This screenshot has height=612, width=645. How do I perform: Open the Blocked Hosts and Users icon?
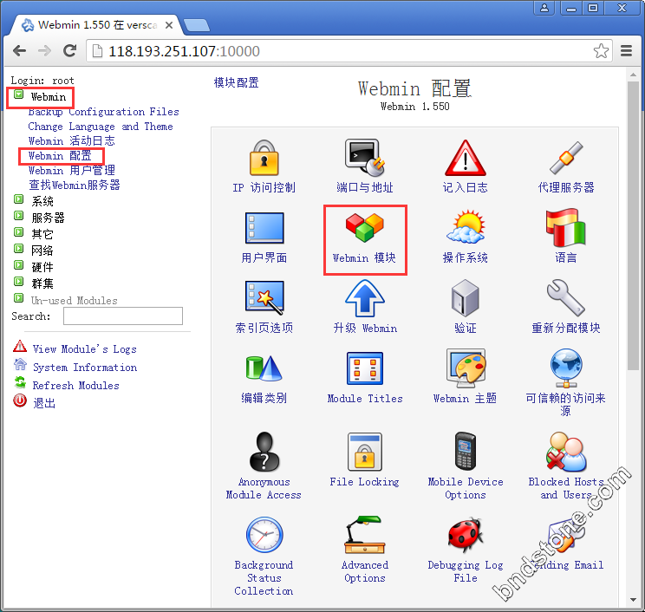(x=566, y=451)
